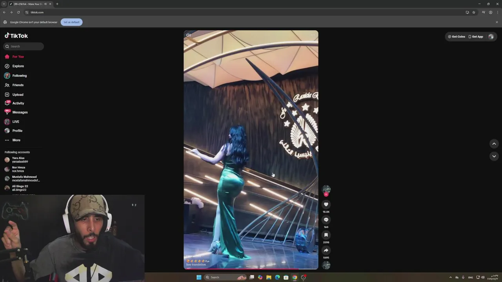Like the video with heart icon

326,204
